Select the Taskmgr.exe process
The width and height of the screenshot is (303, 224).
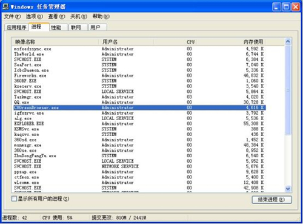pyautogui.click(x=139, y=97)
